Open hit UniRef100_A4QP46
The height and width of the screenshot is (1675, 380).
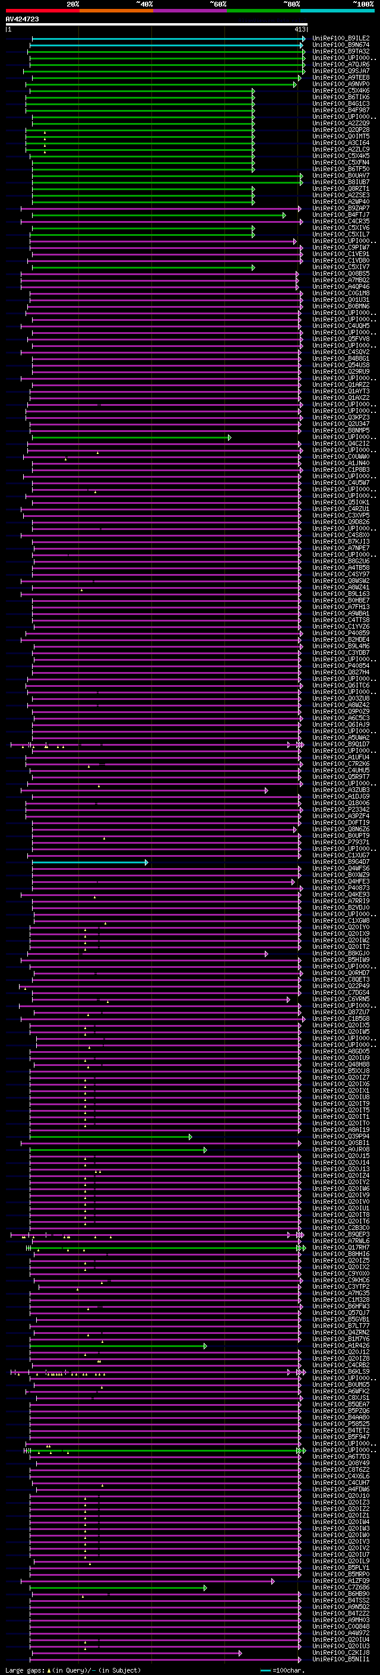[340, 287]
